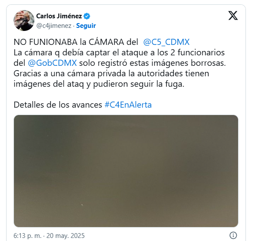This screenshot has height=241, width=259.
Task: Click the line 'Detalles de los avances'
Action: point(58,105)
